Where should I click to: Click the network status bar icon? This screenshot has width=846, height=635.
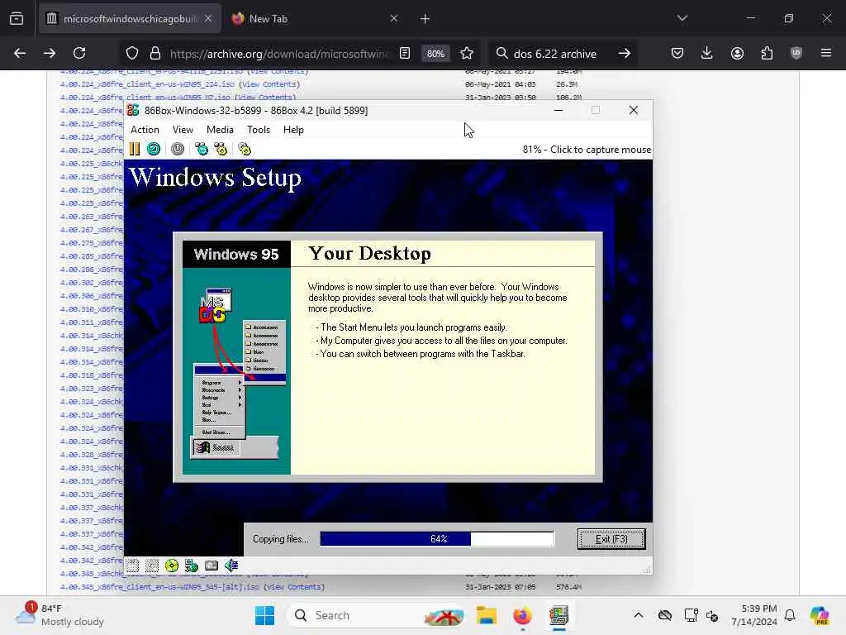192,566
